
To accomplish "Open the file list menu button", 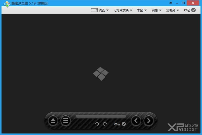I will coord(66,121).
